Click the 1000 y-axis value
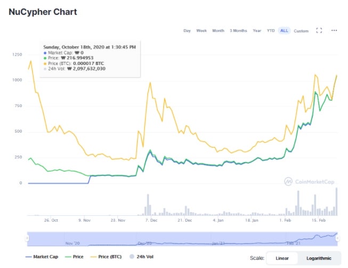Screen dimensions: 348x268 (17, 80)
